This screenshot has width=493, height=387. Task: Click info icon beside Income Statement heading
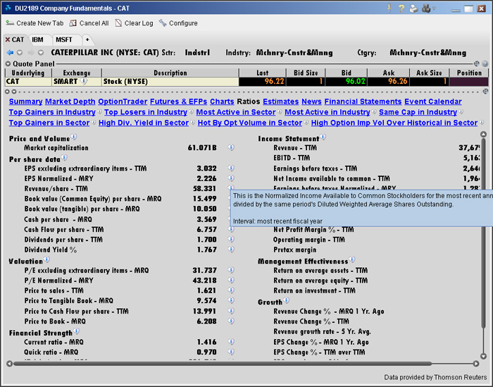[x=323, y=137]
